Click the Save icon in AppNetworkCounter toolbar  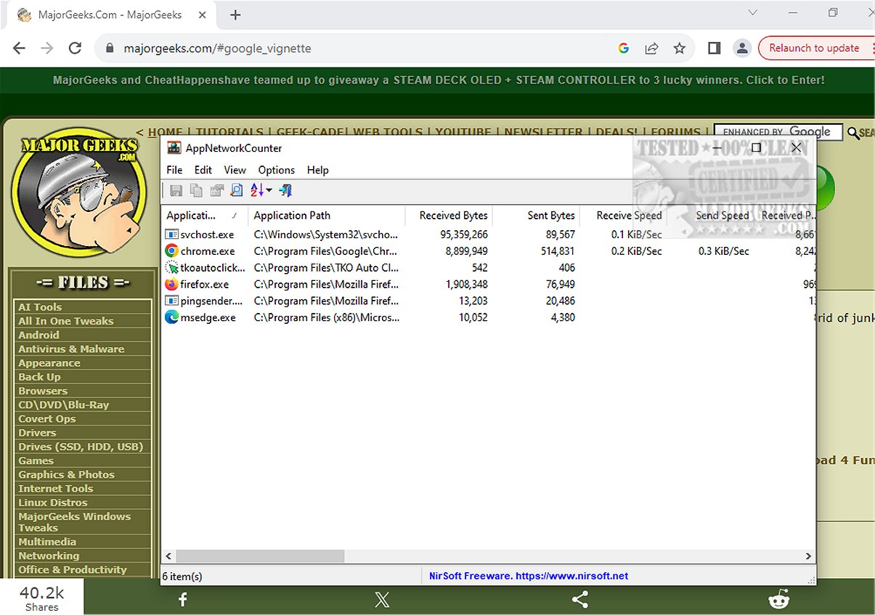(x=176, y=190)
